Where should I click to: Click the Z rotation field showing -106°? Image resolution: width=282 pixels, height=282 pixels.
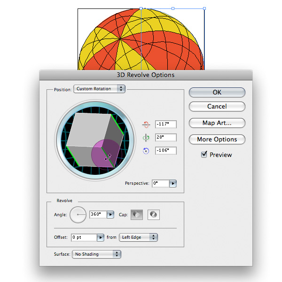tap(165, 150)
